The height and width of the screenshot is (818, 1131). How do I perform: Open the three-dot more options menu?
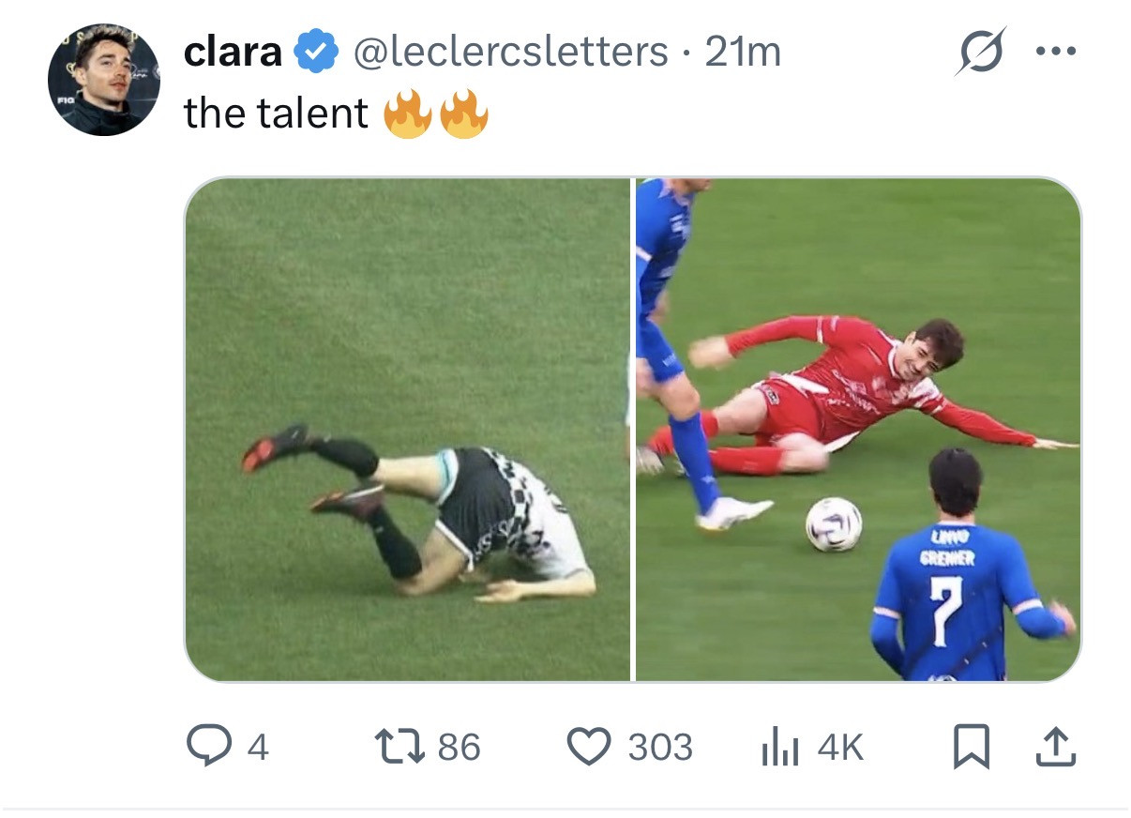pos(1056,51)
